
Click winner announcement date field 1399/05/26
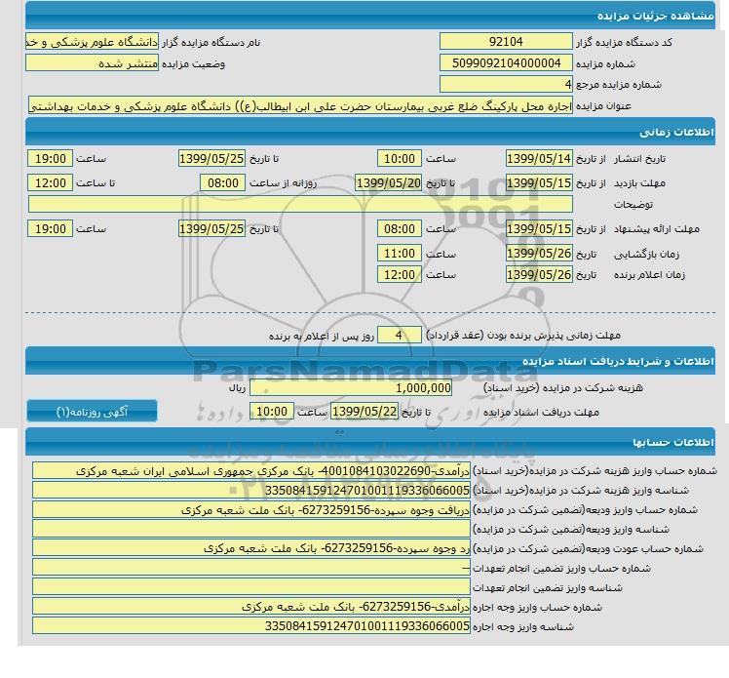coord(539,274)
